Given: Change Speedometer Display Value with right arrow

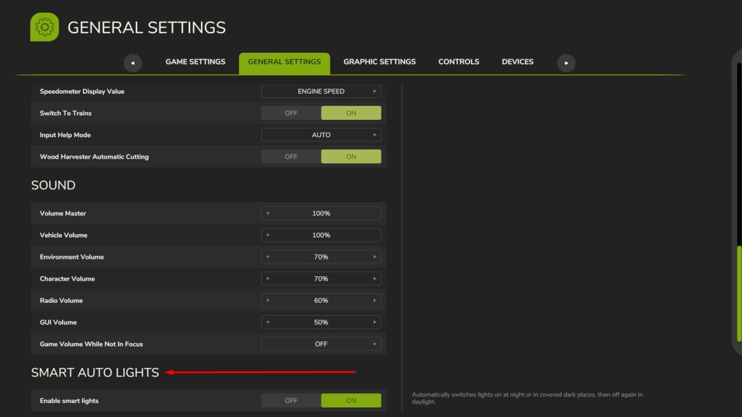Looking at the screenshot, I should click(x=374, y=92).
